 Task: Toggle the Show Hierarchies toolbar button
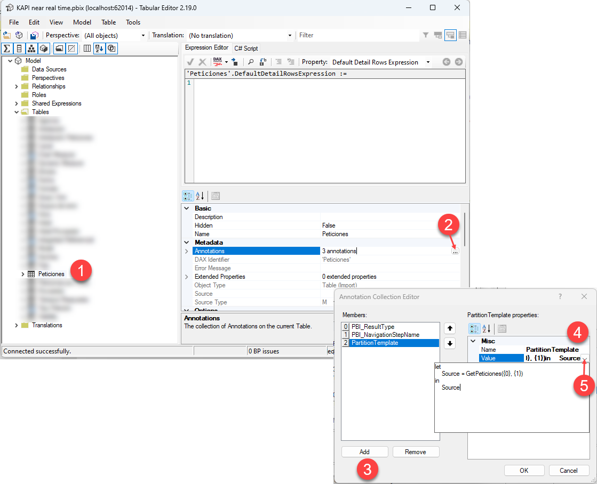[31, 49]
